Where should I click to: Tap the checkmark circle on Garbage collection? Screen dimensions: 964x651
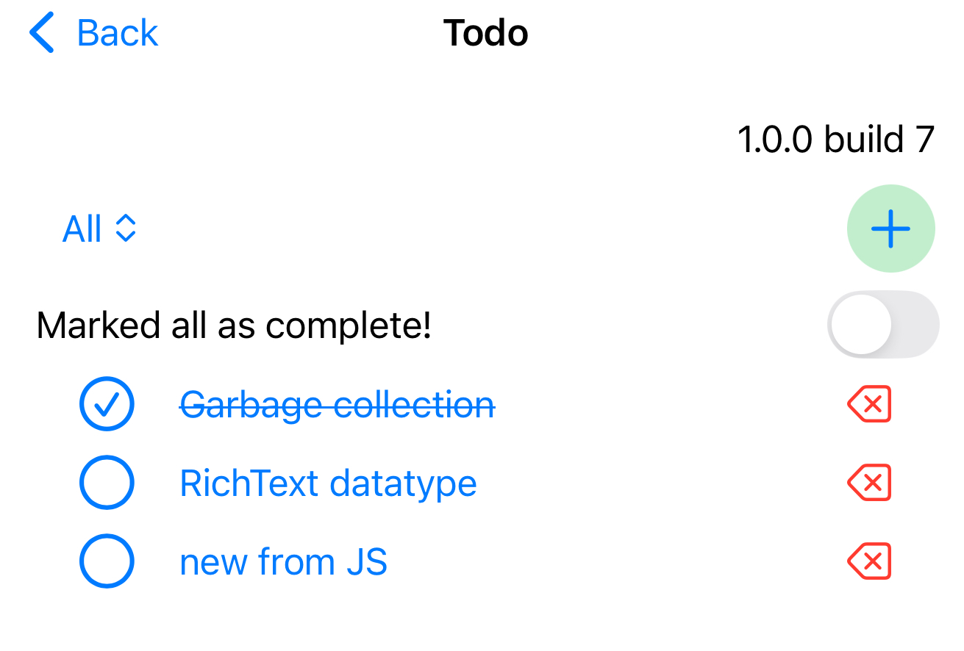107,403
